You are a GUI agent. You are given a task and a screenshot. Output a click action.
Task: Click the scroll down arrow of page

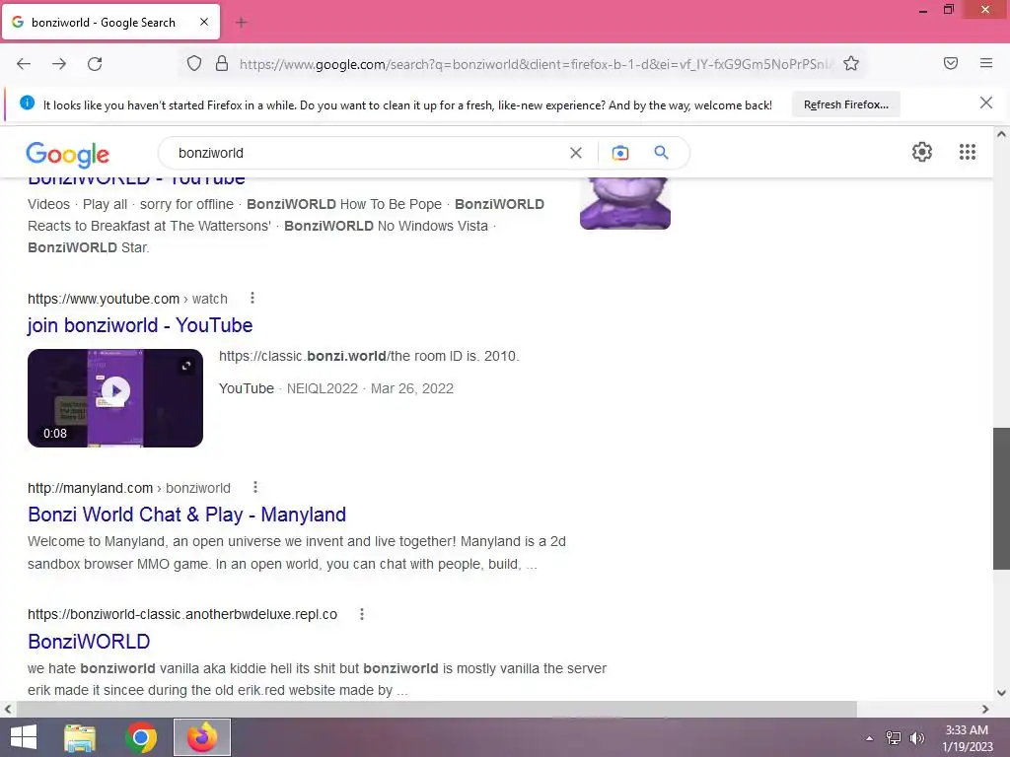click(x=1001, y=693)
